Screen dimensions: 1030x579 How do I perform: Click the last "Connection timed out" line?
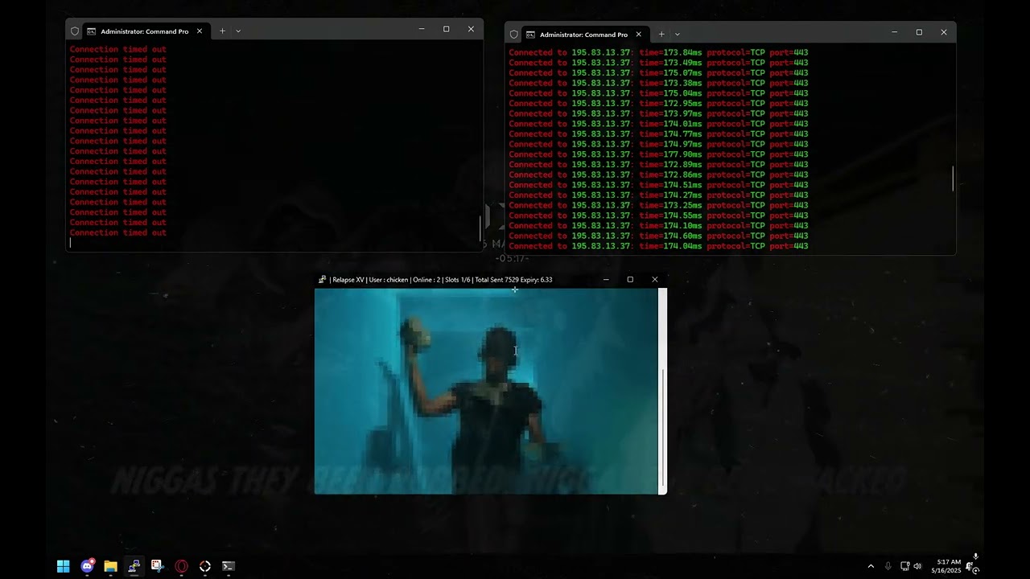(x=118, y=232)
